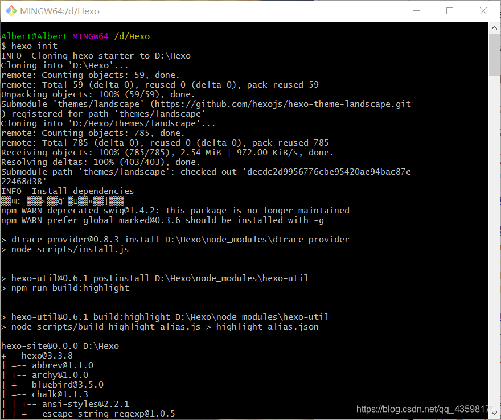
Task: Click 'hexo-util@0.6.1 postinstall' line
Action: pos(155,278)
